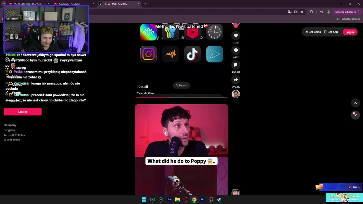Click the clock app icon in video
The height and width of the screenshot is (204, 363).
pyautogui.click(x=215, y=32)
